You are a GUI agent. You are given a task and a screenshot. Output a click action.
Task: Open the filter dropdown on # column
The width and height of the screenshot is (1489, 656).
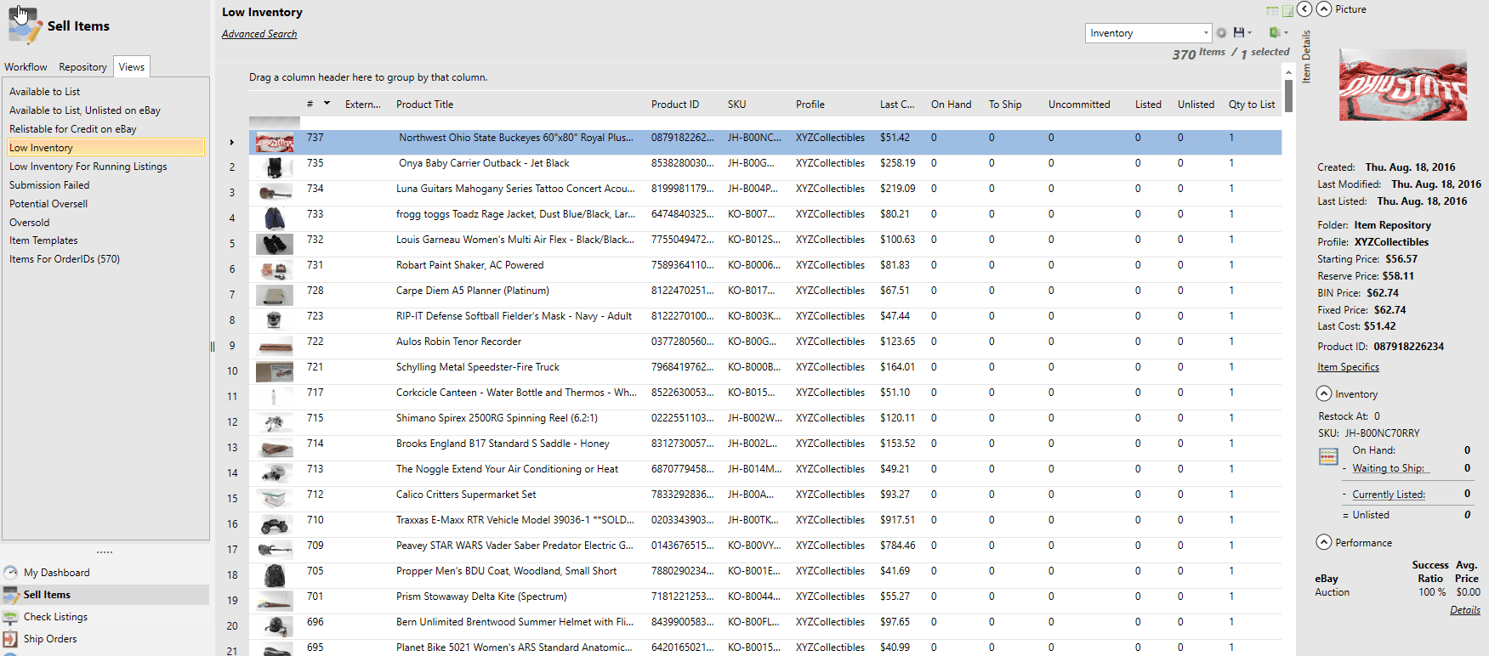coord(327,104)
